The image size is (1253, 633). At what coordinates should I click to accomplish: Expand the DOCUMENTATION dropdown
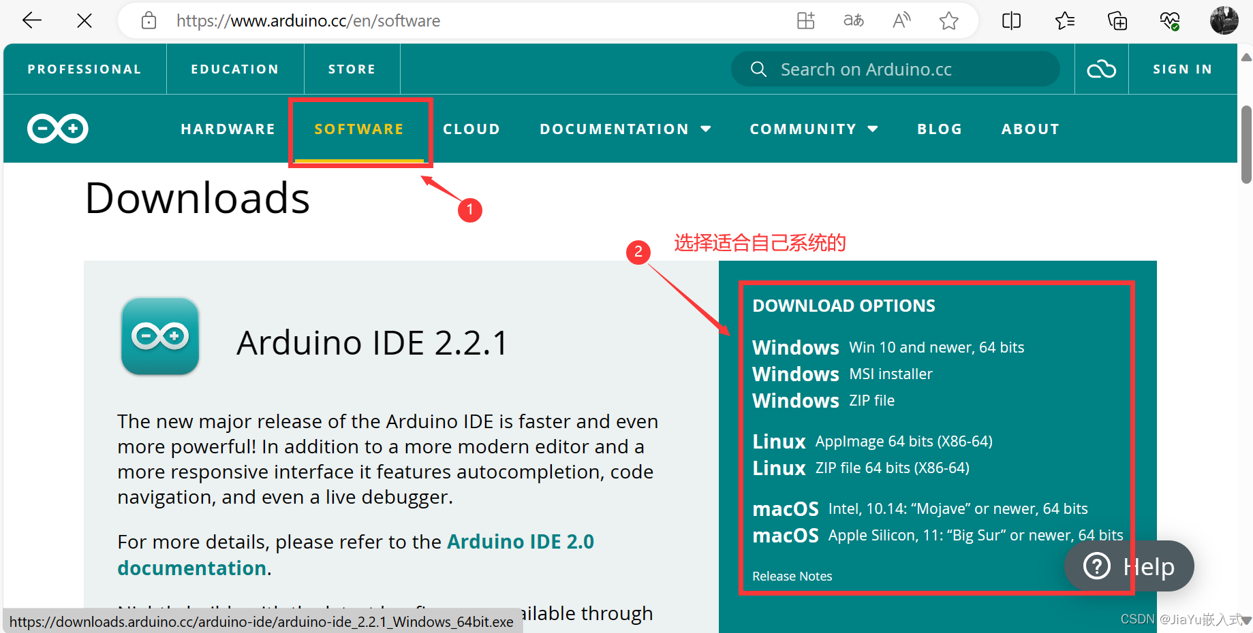click(x=625, y=129)
